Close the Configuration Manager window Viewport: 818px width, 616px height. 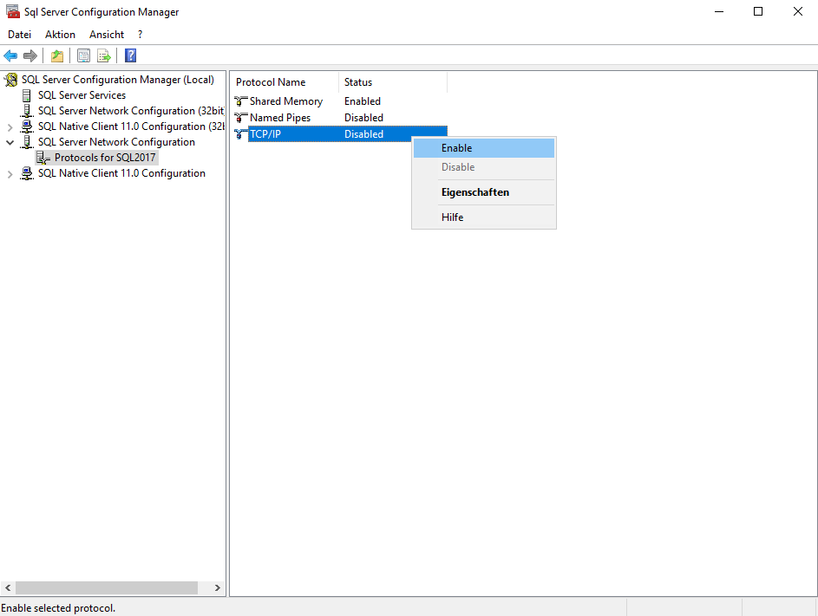point(798,11)
